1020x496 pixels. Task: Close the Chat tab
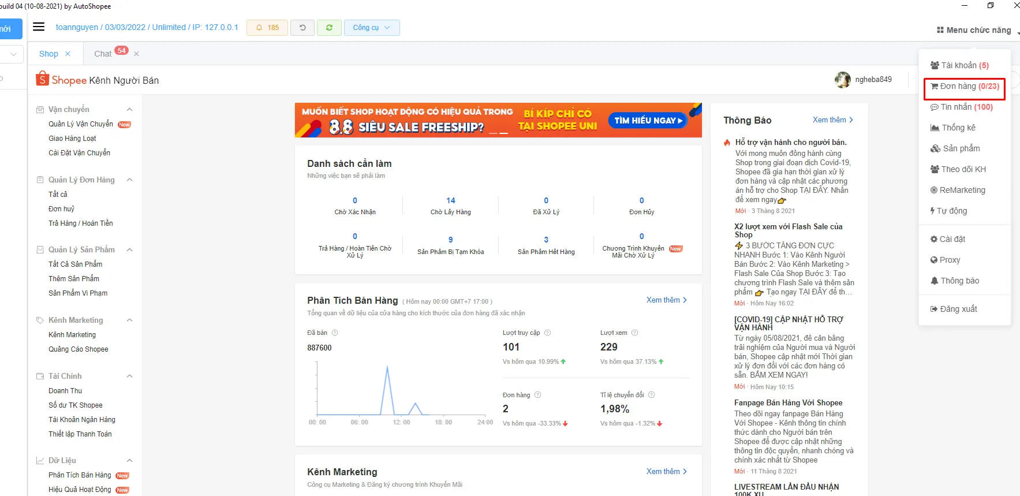[x=136, y=54]
